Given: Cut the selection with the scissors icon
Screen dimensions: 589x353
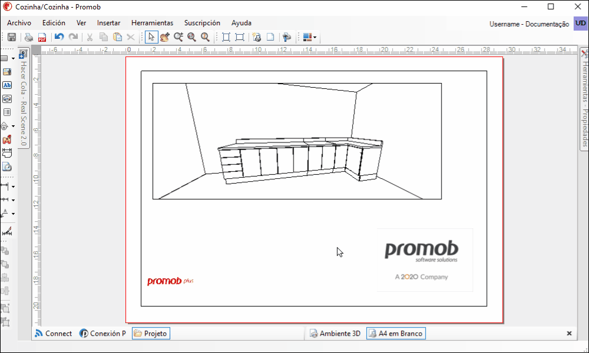Looking at the screenshot, I should coord(90,37).
